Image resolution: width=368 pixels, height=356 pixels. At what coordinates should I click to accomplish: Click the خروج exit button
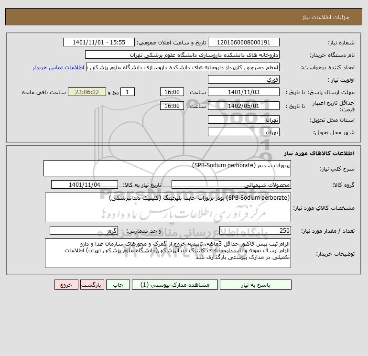(66, 285)
